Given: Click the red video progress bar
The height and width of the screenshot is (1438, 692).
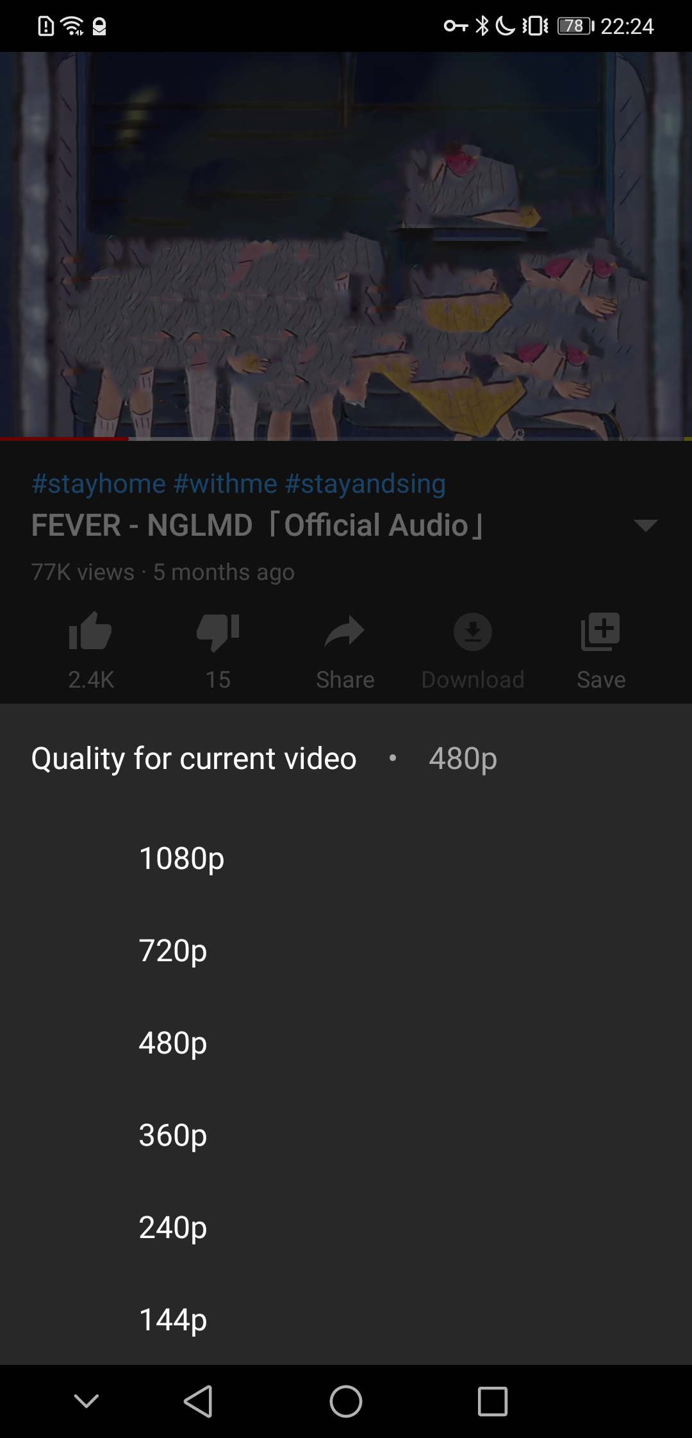Looking at the screenshot, I should pyautogui.click(x=64, y=438).
